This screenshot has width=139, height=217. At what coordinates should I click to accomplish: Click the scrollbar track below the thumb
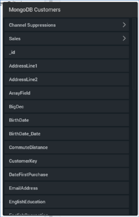click(134, 152)
